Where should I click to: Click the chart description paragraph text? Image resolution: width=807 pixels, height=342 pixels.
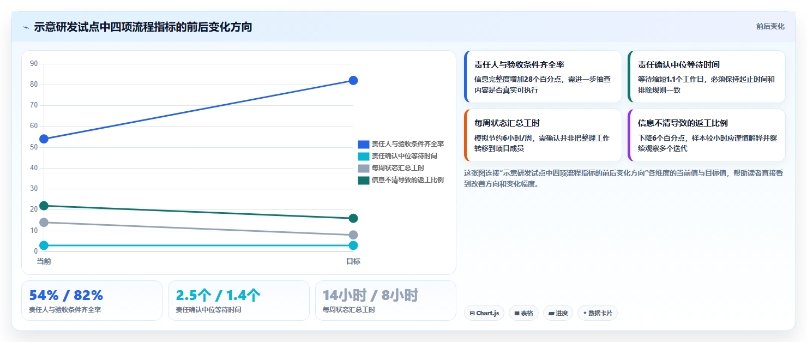tap(624, 178)
